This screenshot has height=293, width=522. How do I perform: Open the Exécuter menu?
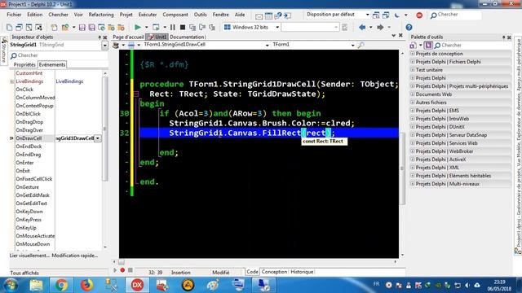click(148, 15)
